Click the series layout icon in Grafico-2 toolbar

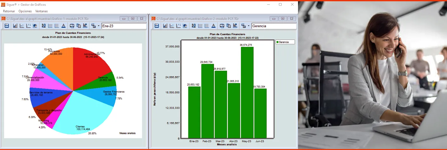[x=243, y=26]
